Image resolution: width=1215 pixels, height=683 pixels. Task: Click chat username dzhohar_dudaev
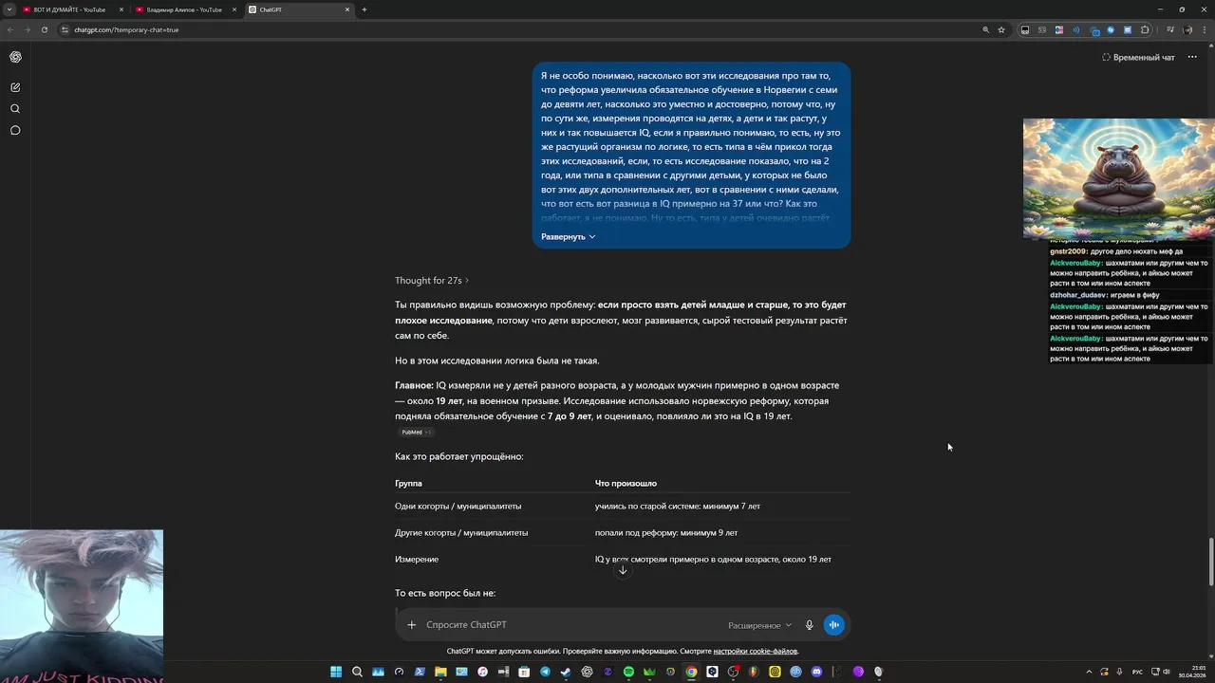point(1078,295)
